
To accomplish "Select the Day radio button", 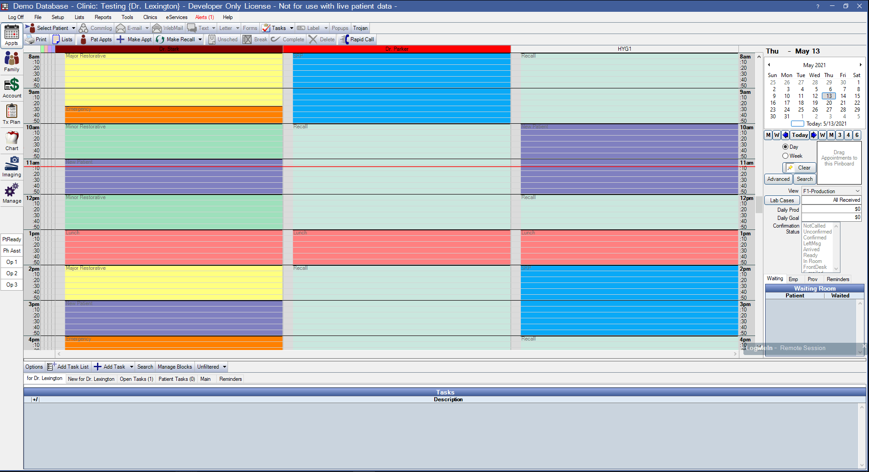I will click(x=785, y=146).
